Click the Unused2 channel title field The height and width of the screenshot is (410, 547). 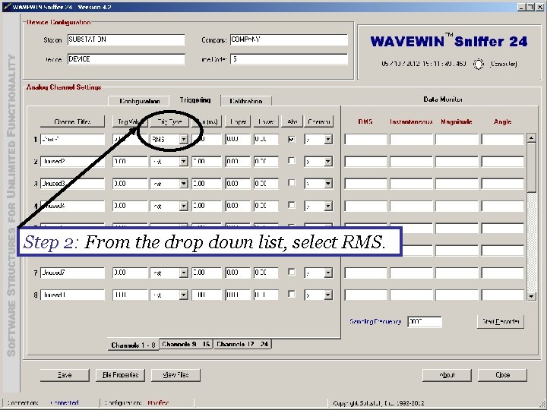72,162
